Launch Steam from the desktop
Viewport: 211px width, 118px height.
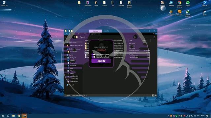click(x=204, y=13)
